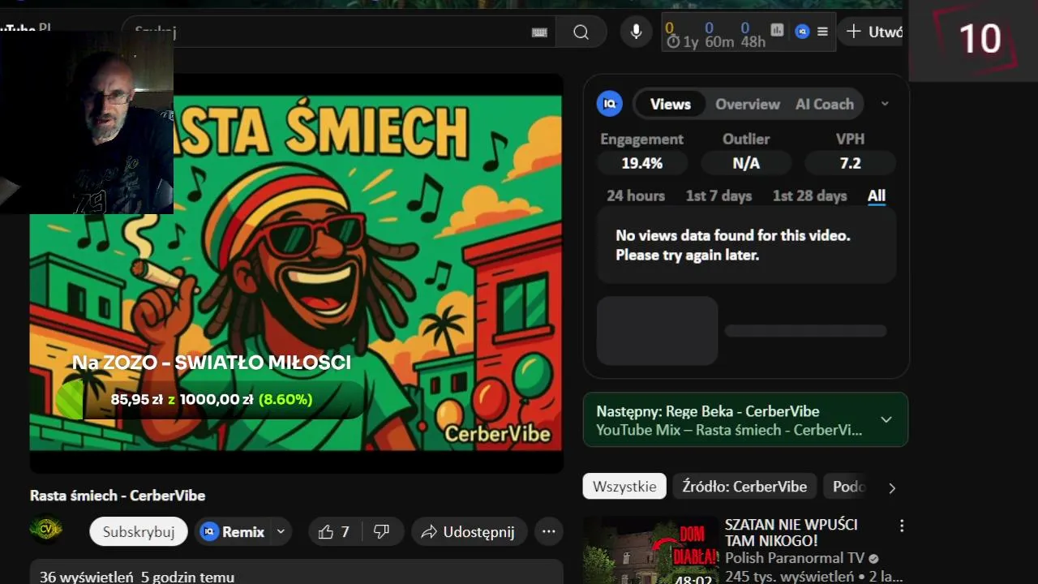This screenshot has width=1038, height=584.
Task: Select the 24 hours range
Action: tap(636, 195)
